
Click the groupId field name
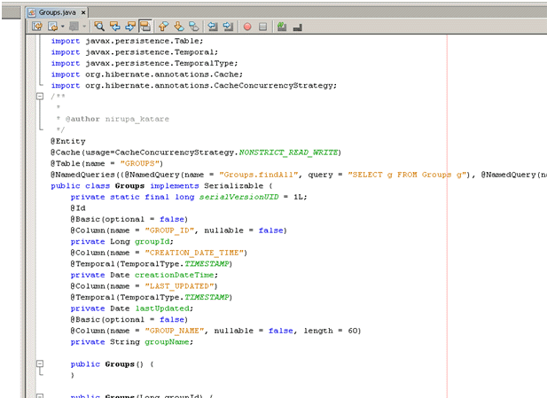pos(152,242)
